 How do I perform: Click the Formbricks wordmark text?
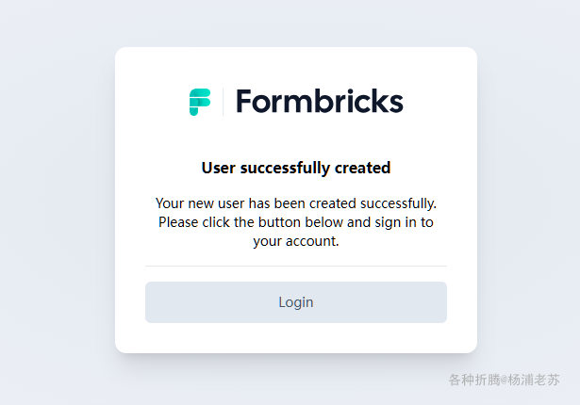click(319, 101)
